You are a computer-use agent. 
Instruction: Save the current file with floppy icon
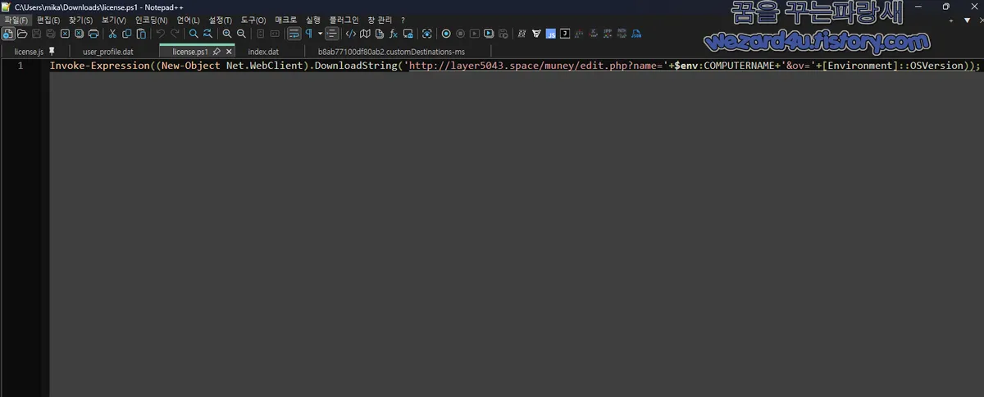(x=36, y=34)
